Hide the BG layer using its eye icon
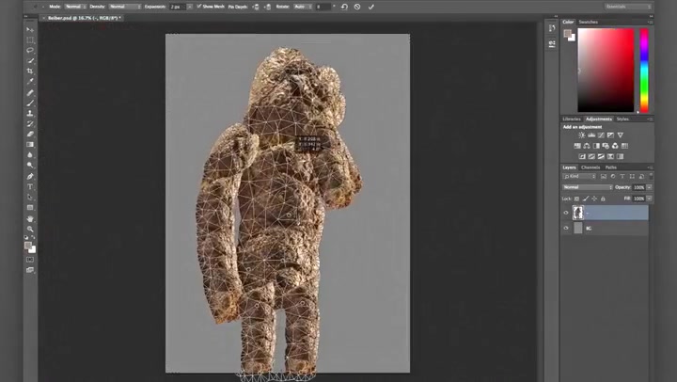The width and height of the screenshot is (677, 382). click(x=566, y=228)
